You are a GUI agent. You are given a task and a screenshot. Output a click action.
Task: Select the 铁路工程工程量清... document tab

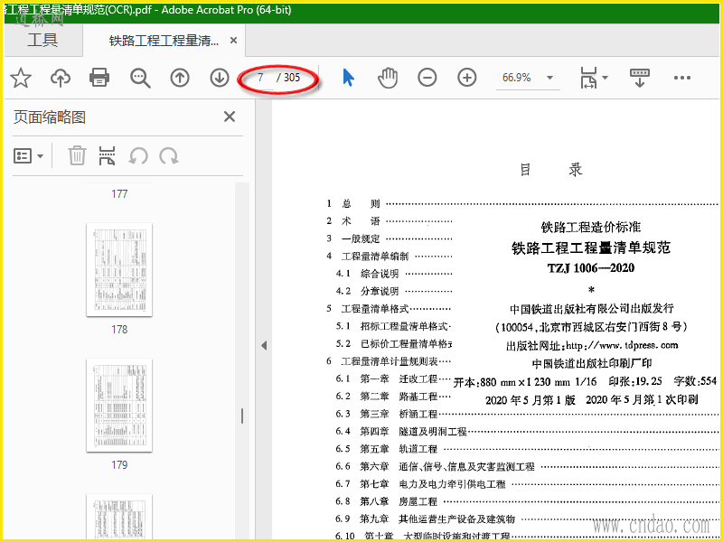[x=164, y=41]
